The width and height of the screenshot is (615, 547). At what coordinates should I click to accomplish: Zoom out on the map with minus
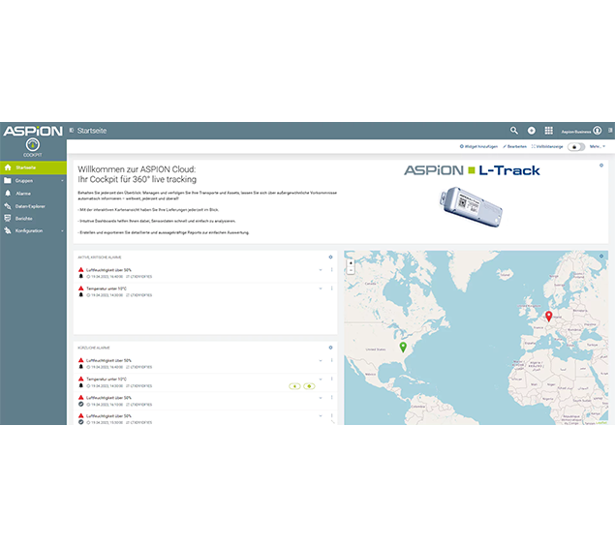coord(351,270)
